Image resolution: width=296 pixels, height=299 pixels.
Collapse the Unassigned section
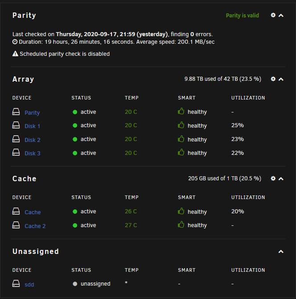click(281, 252)
